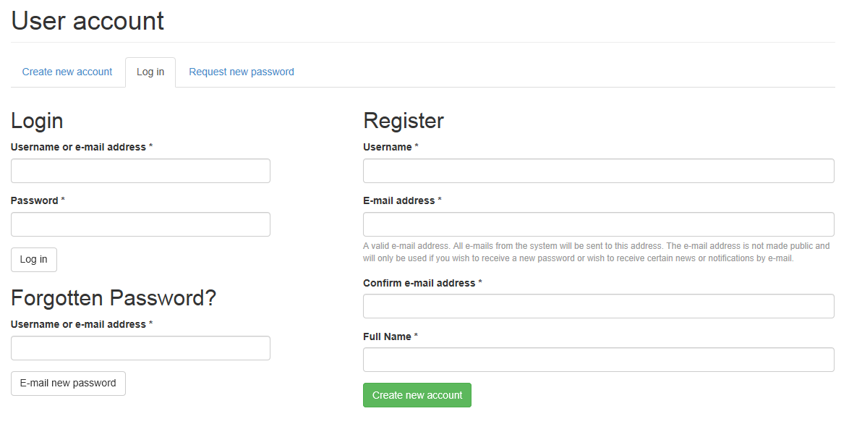Image resolution: width=849 pixels, height=432 pixels.
Task: Click the Login section heading
Action: [37, 120]
